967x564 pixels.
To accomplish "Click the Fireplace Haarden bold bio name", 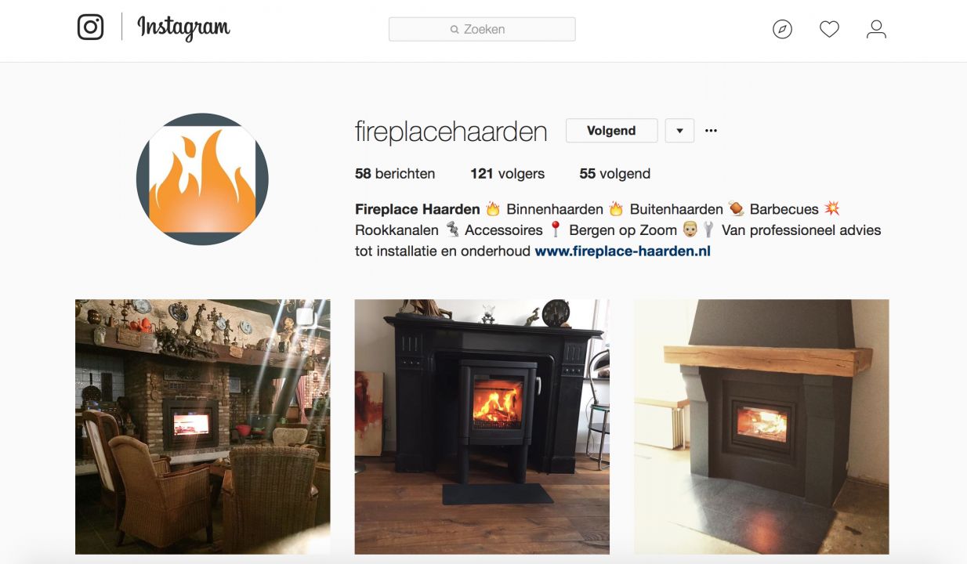I will click(417, 209).
